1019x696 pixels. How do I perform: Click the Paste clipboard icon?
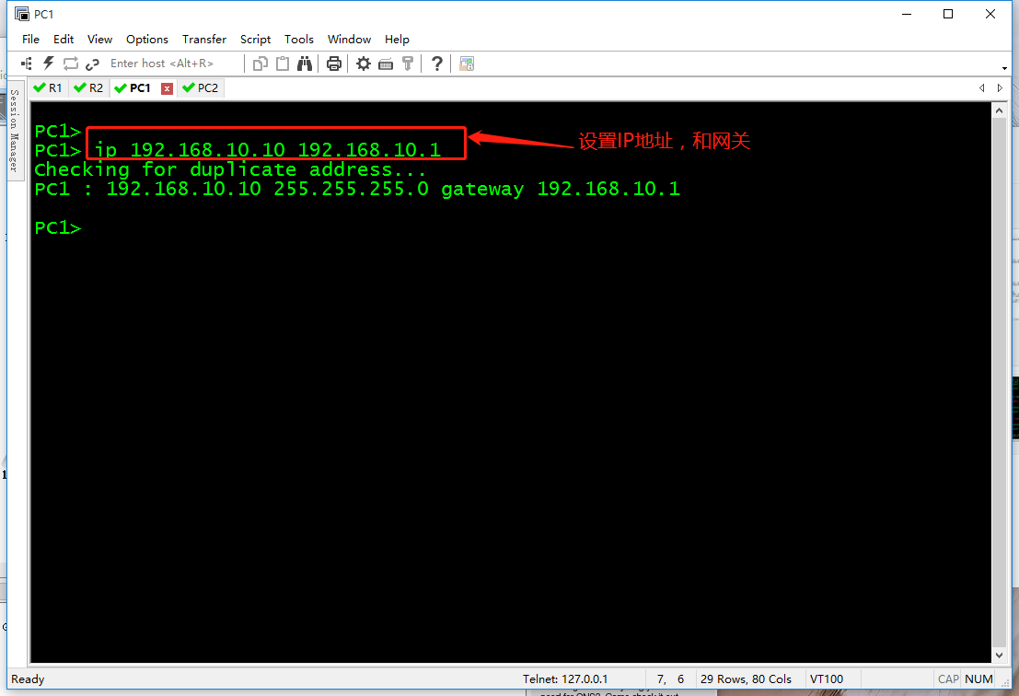coord(282,64)
